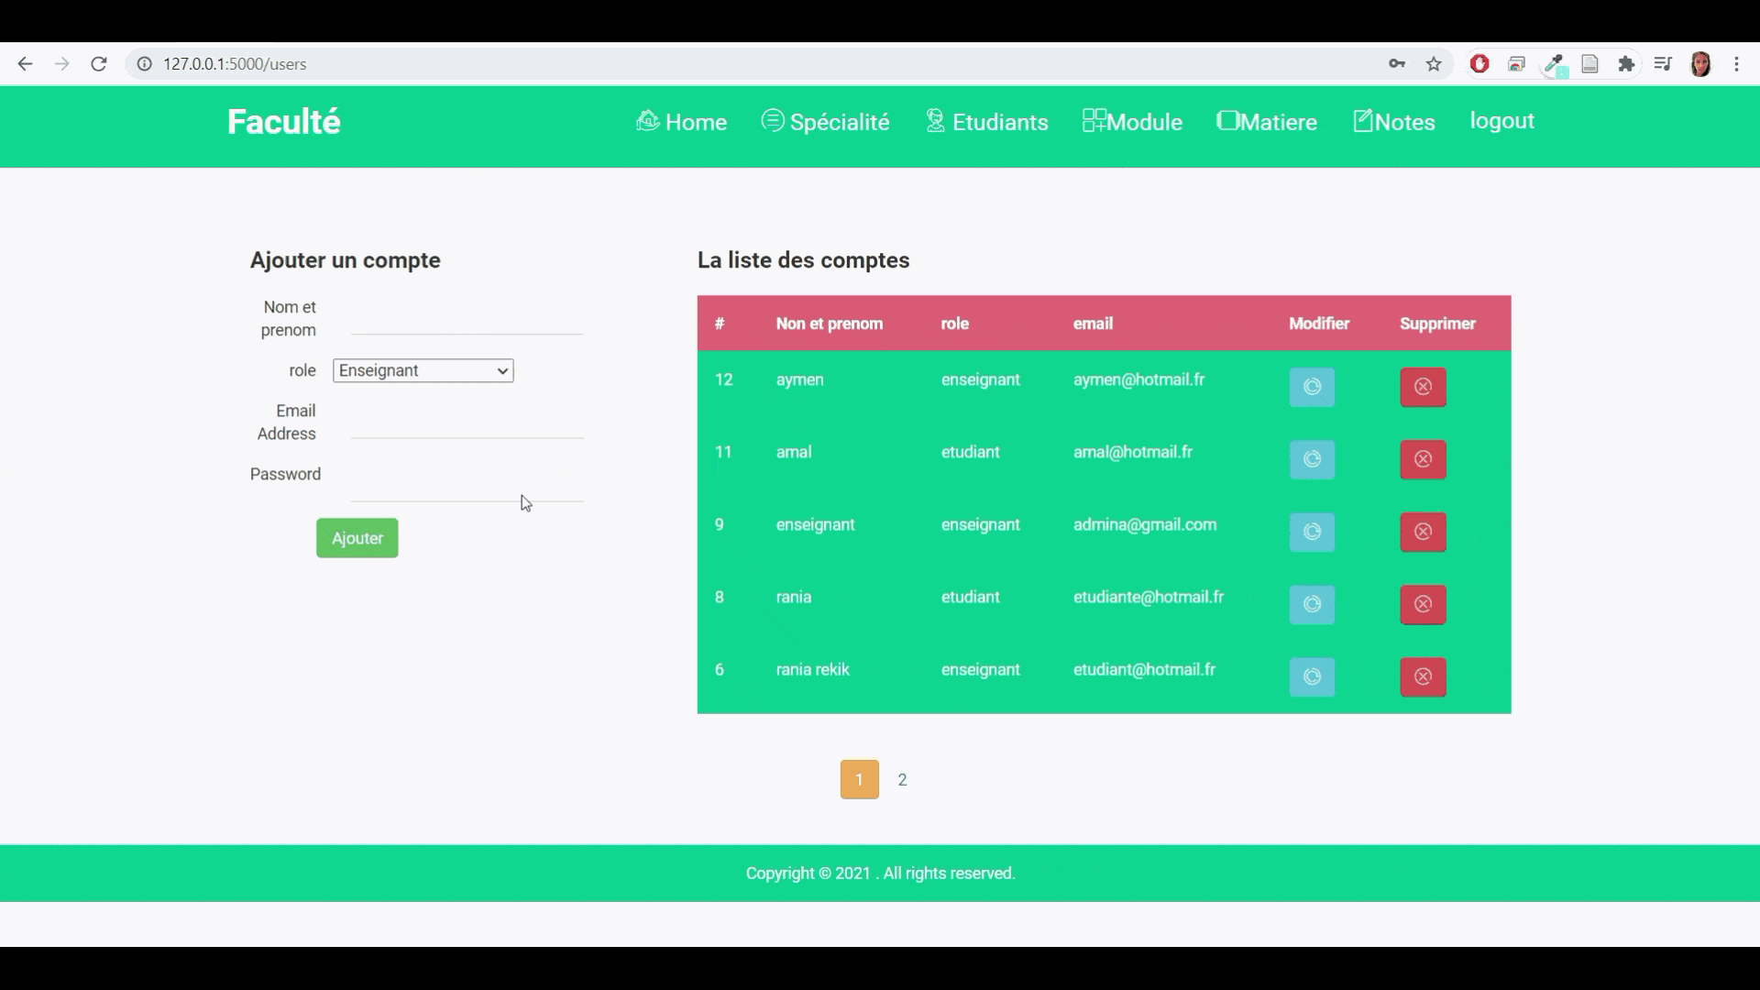Reload the page in the browser
Viewport: 1760px width, 990px height.
[x=99, y=64]
